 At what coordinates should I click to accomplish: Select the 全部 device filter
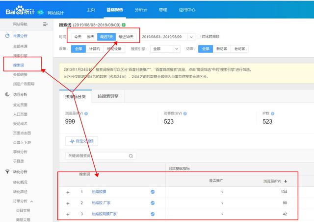tap(78, 49)
